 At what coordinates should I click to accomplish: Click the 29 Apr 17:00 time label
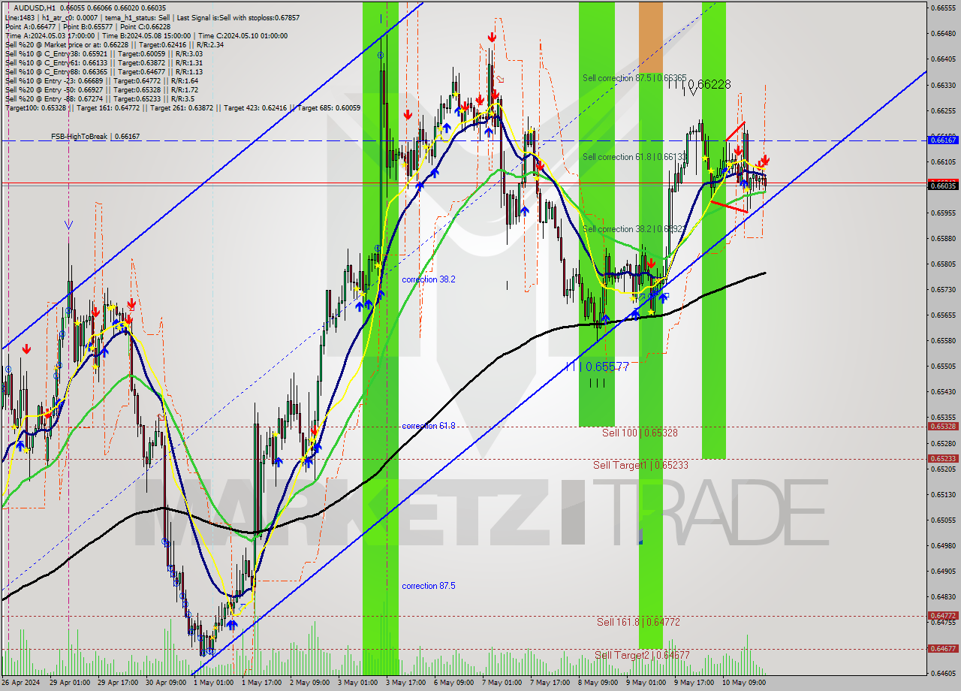pyautogui.click(x=119, y=683)
